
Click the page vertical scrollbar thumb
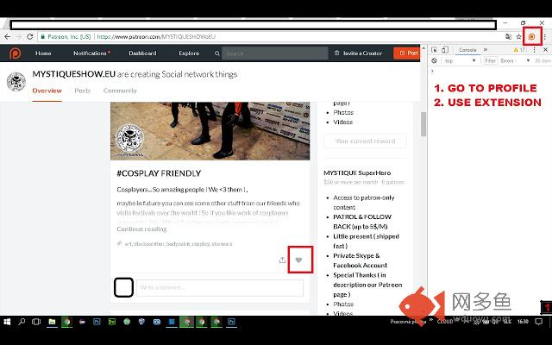pos(423,124)
